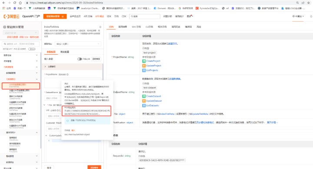
Task: Select GetFileMeta in the sidebar
Action: (16, 109)
